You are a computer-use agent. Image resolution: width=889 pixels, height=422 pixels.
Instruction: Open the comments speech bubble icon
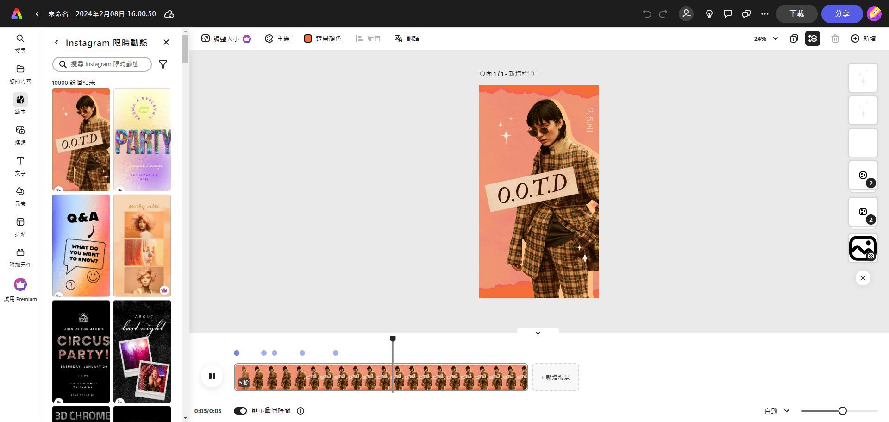click(727, 14)
